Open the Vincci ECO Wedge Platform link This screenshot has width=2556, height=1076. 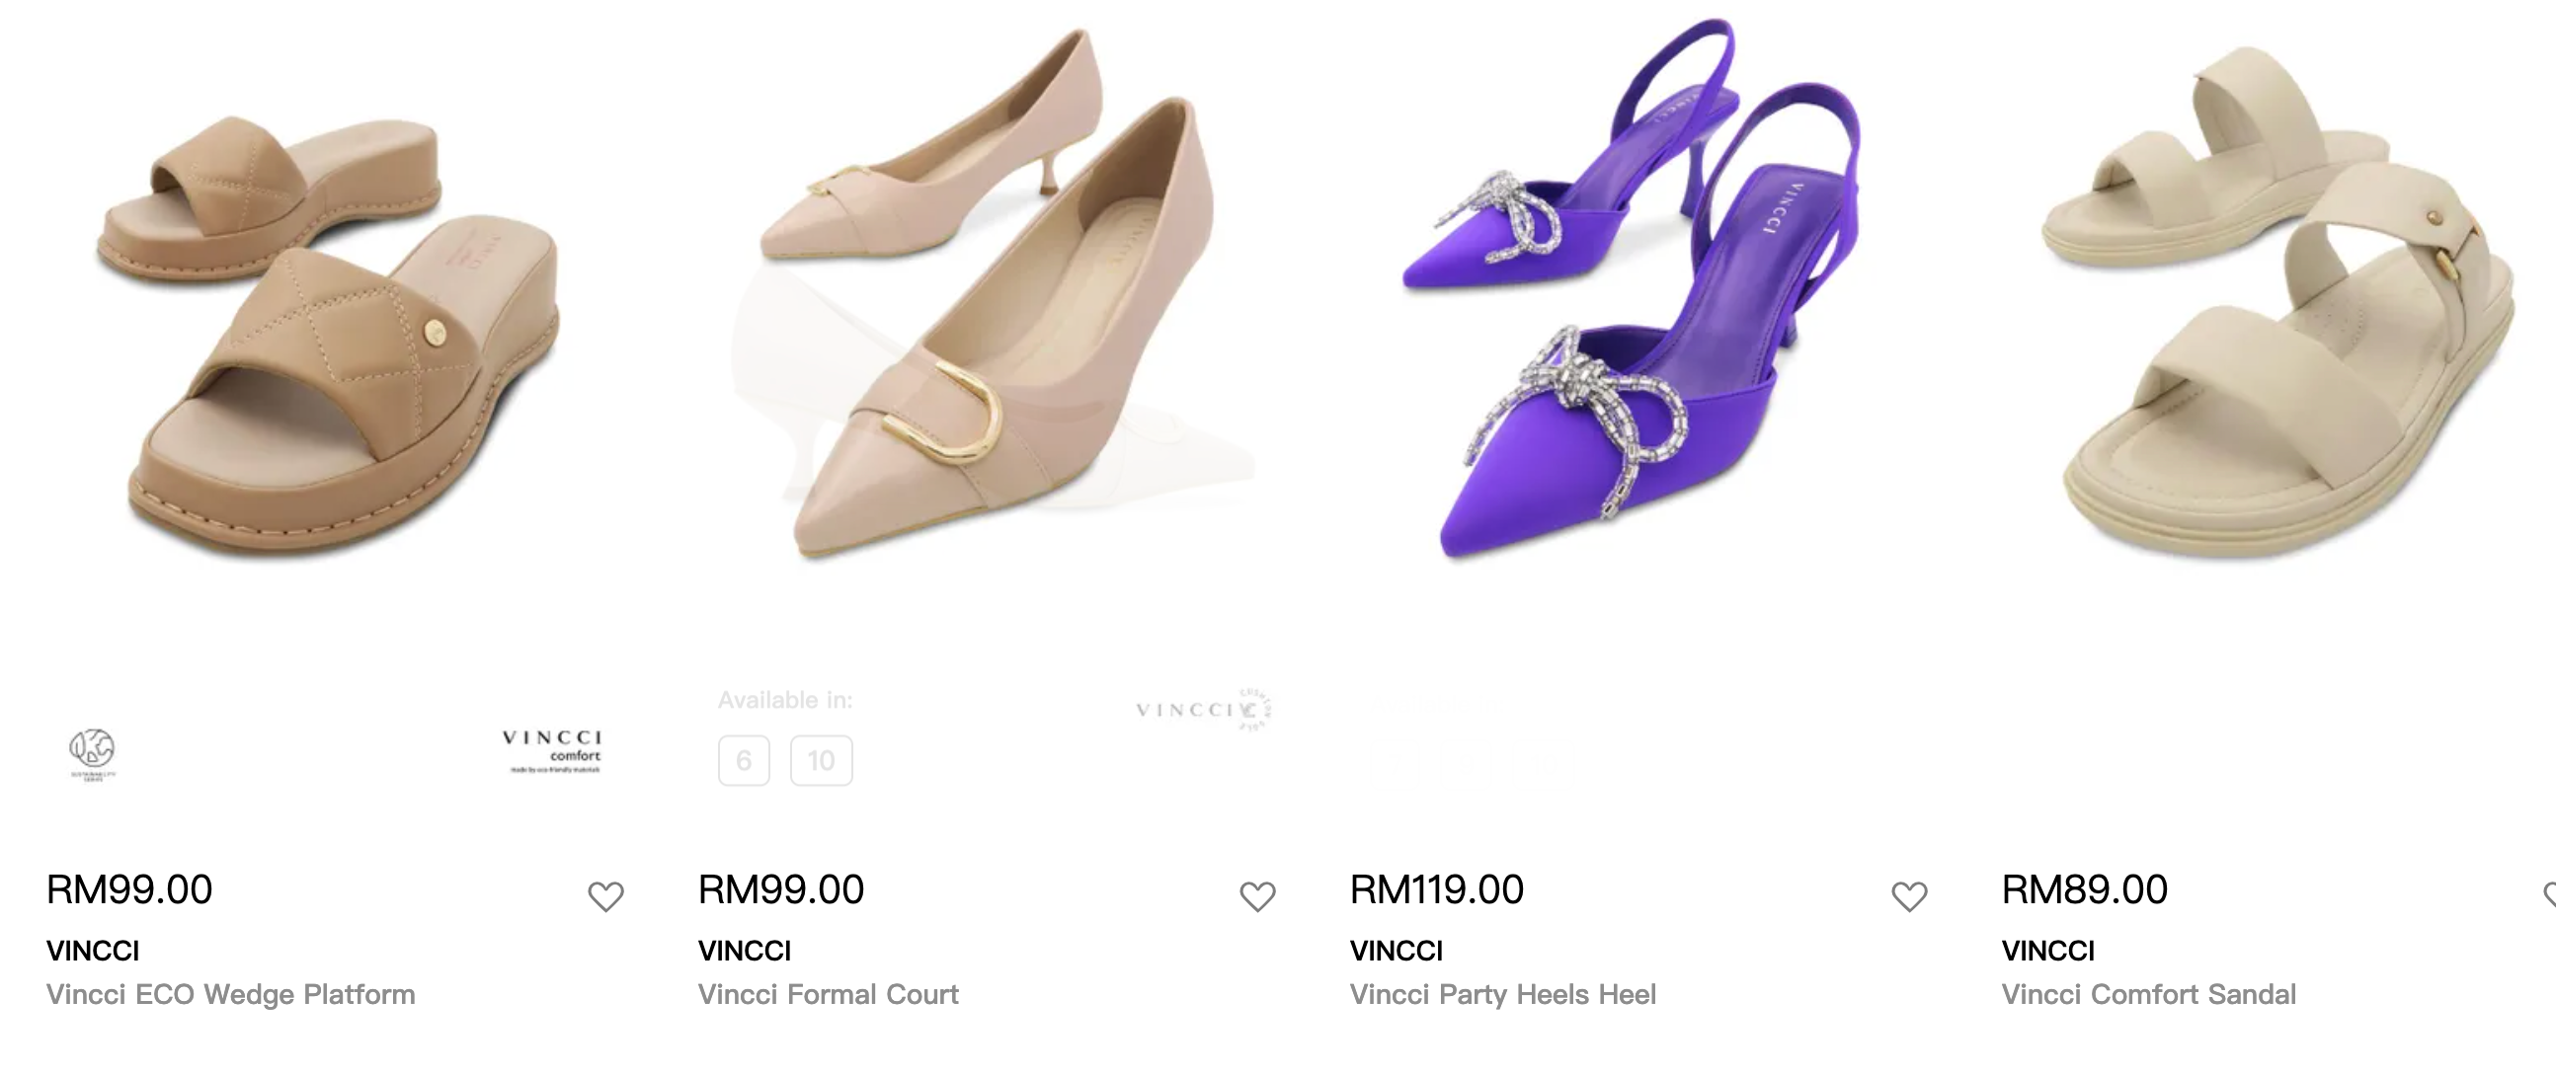point(230,995)
